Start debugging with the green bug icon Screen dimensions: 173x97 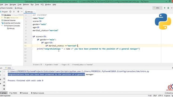168,8
